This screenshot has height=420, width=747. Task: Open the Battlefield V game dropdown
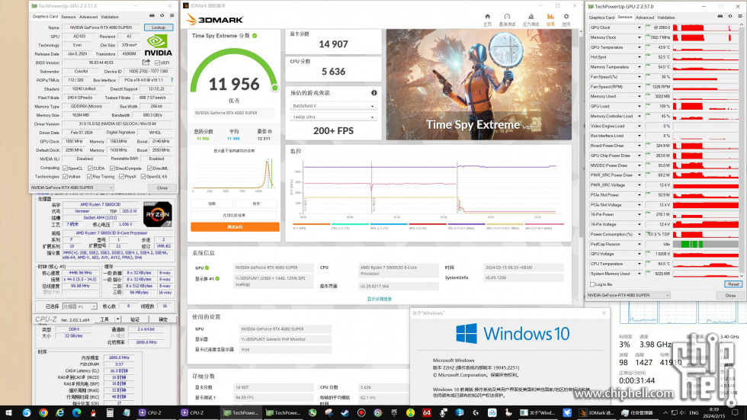click(333, 106)
